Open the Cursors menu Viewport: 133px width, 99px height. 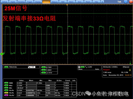[x=46, y=2]
